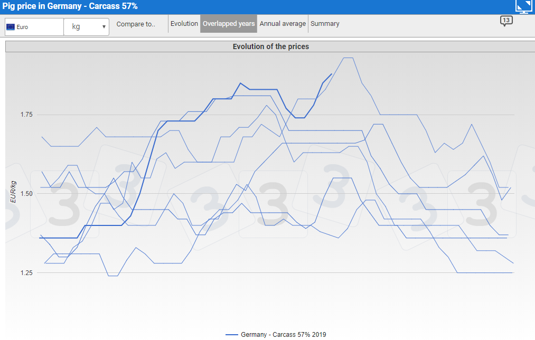Switch to the Evolution tab
The height and width of the screenshot is (340, 535).
(184, 24)
